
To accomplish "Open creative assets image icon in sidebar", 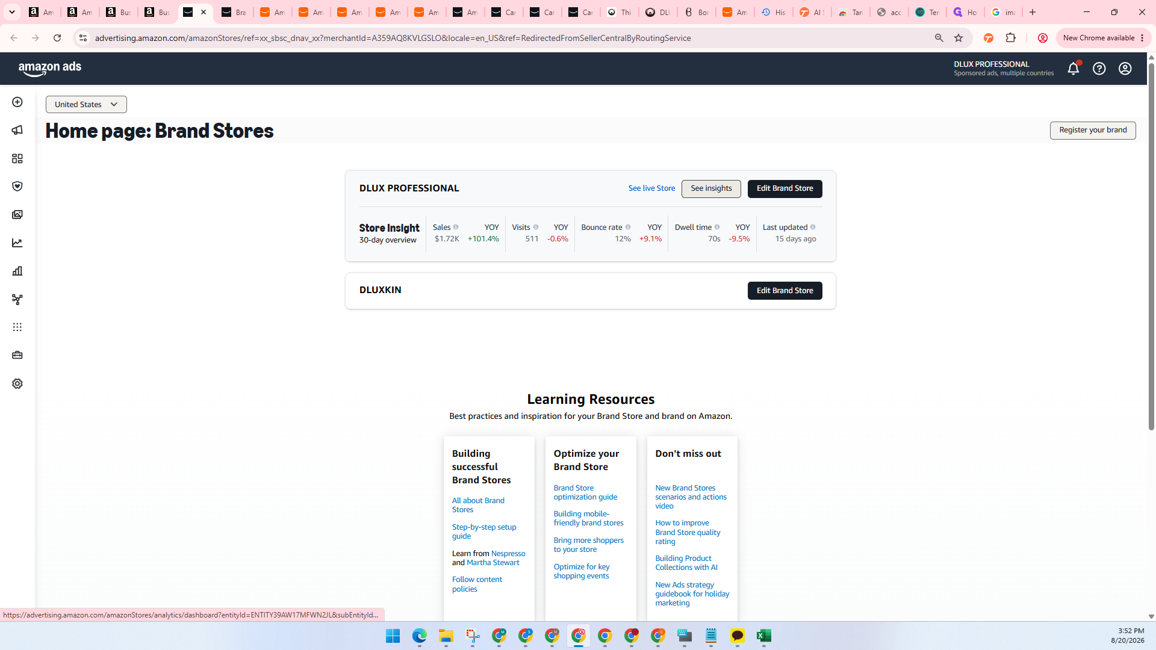I will pos(17,215).
